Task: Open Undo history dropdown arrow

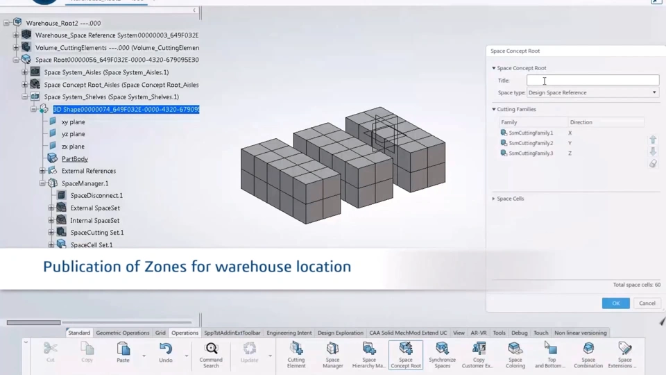Action: (x=187, y=356)
